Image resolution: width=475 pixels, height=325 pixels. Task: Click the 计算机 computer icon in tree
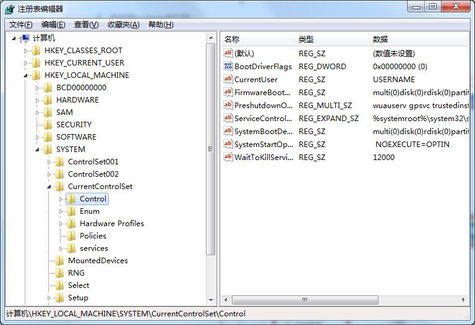25,38
